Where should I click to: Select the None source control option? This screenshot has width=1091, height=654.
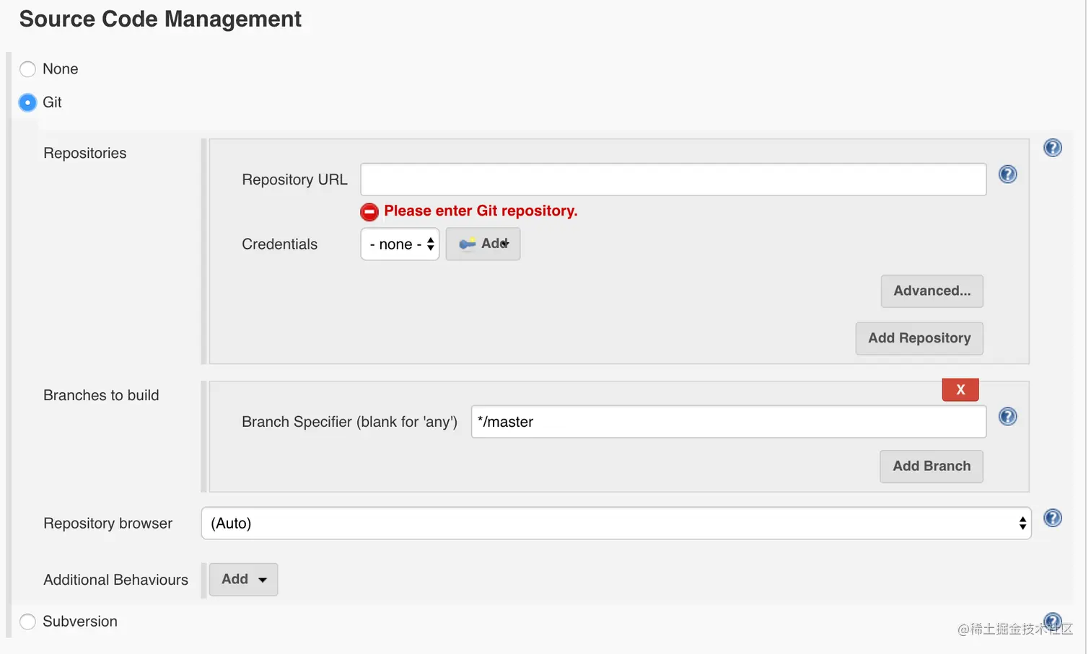[27, 69]
